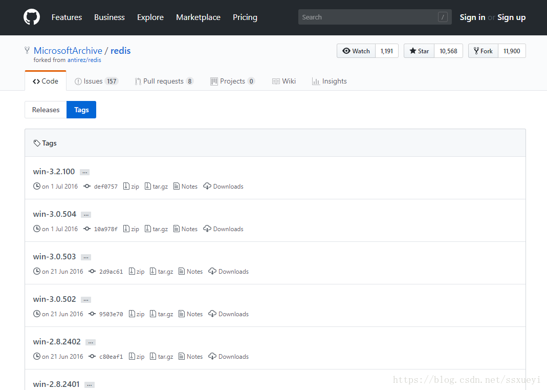
Task: Download tar.gz for win-3.0.504
Action: [156, 229]
